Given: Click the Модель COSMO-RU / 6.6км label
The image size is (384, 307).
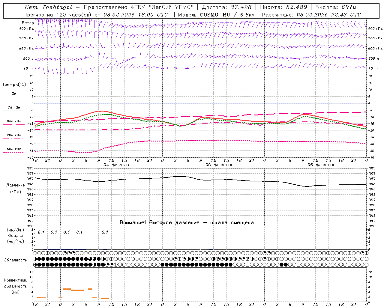Looking at the screenshot, I should [x=216, y=15].
